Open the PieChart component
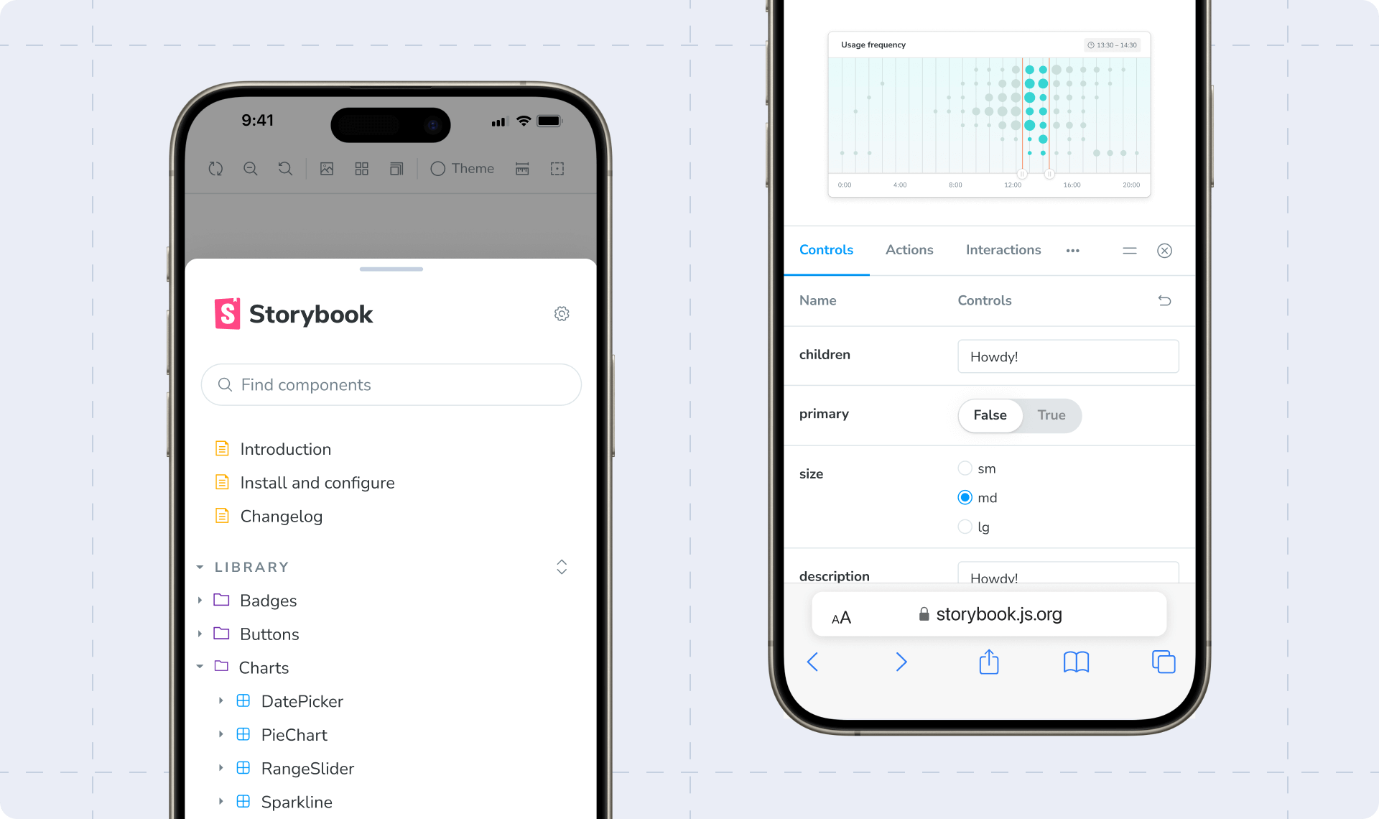The width and height of the screenshot is (1379, 819). (x=293, y=735)
